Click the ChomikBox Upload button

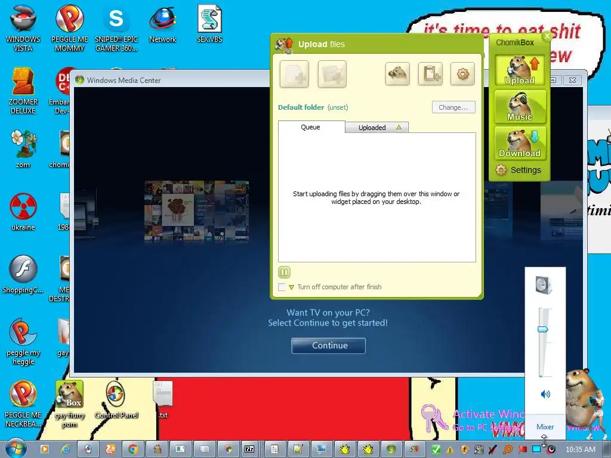pos(520,70)
